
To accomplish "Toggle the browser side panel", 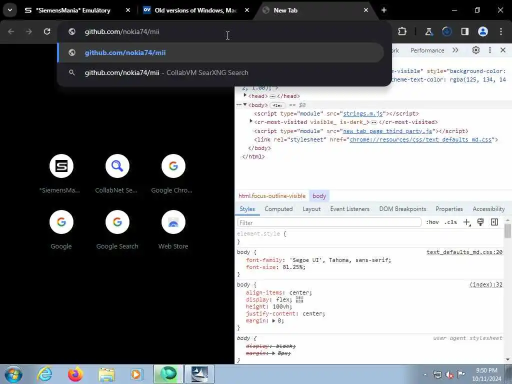I will (x=464, y=31).
